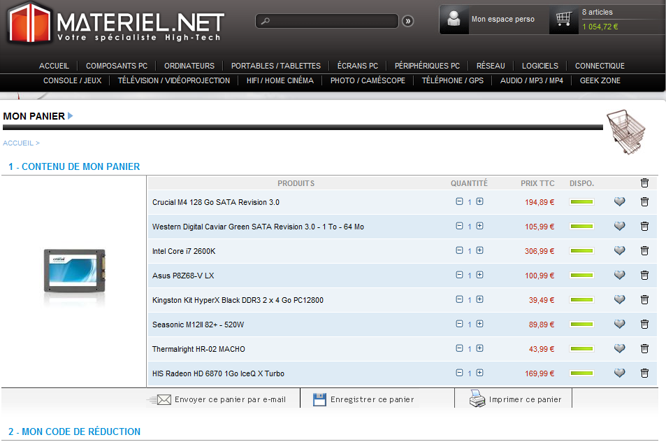Click heart icon for Seasonic M12II power supply
The width and height of the screenshot is (666, 442).
pos(619,325)
